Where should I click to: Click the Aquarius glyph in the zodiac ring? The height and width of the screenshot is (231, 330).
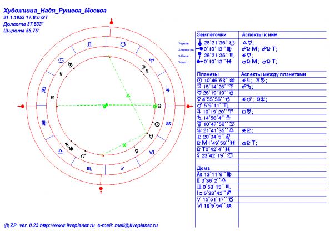tap(168, 124)
